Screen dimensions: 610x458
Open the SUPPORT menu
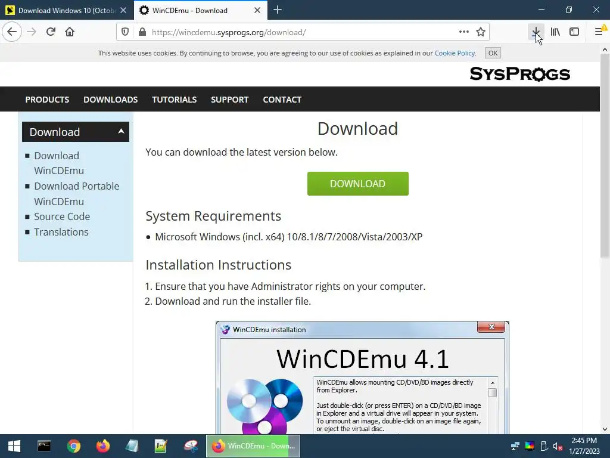click(229, 100)
